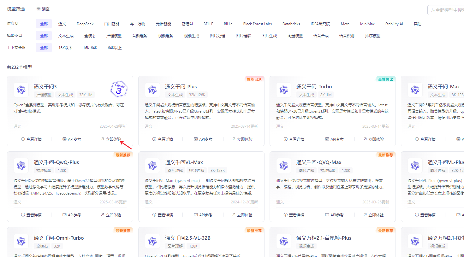This screenshot has height=257, width=464.
Task: Click the 通义千问-Max model logo
Action: pyautogui.click(x=415, y=90)
